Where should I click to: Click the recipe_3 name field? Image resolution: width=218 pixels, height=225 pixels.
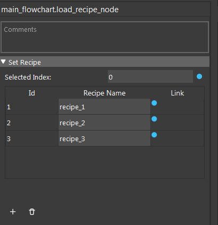(x=104, y=139)
